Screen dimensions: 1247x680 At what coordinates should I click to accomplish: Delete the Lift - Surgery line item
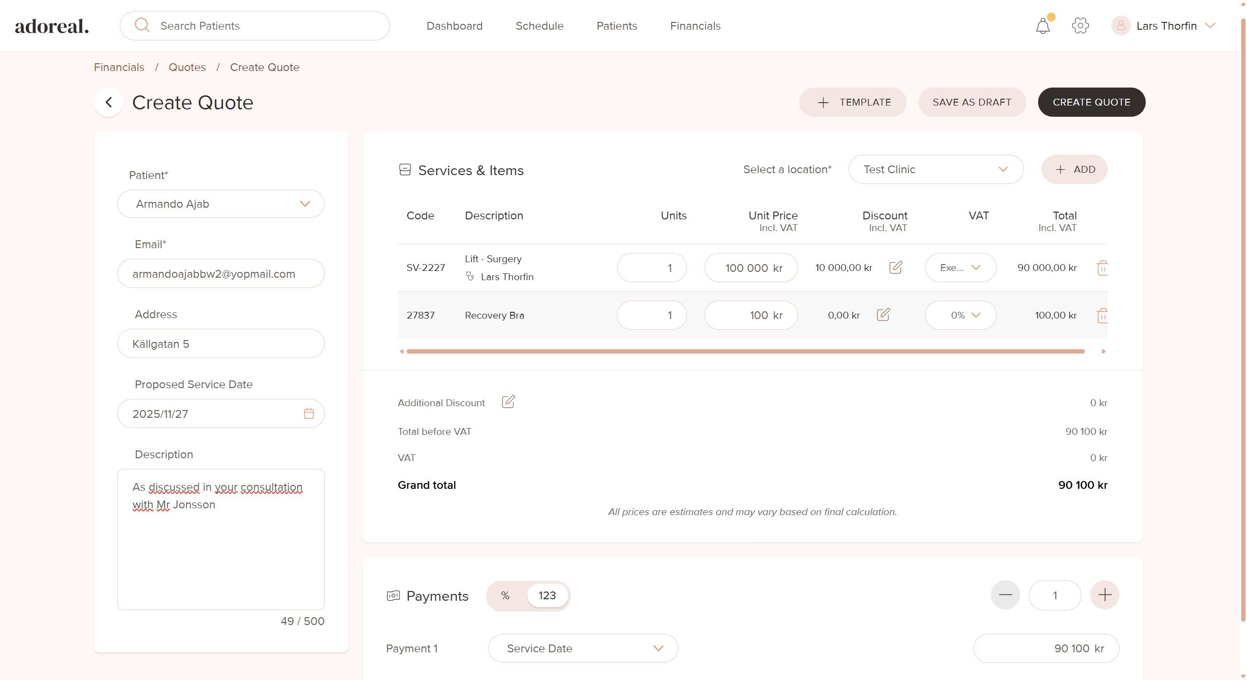(1102, 268)
